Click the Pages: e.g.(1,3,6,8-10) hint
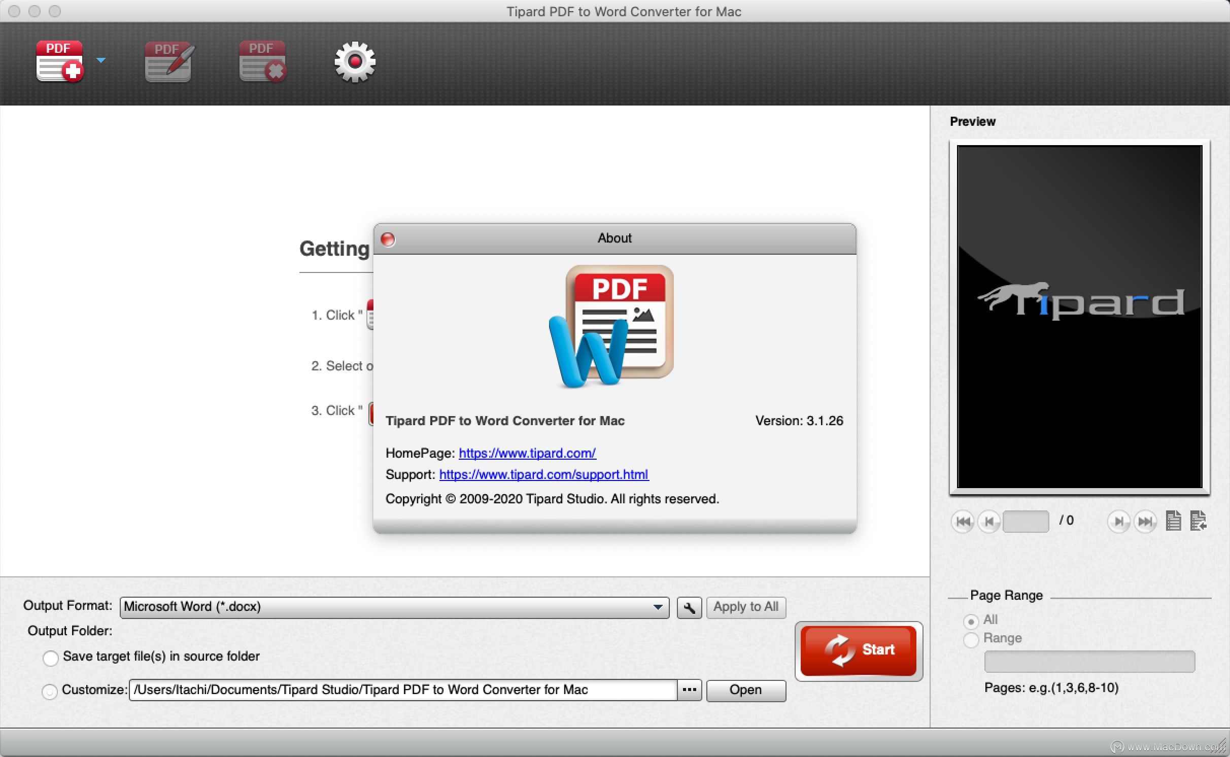The height and width of the screenshot is (757, 1230). (x=1051, y=687)
